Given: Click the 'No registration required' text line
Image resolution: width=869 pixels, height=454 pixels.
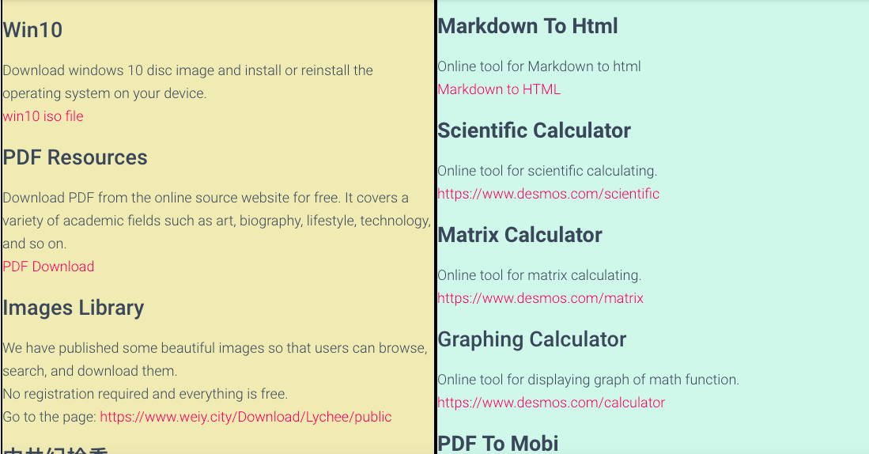Looking at the screenshot, I should coord(145,394).
